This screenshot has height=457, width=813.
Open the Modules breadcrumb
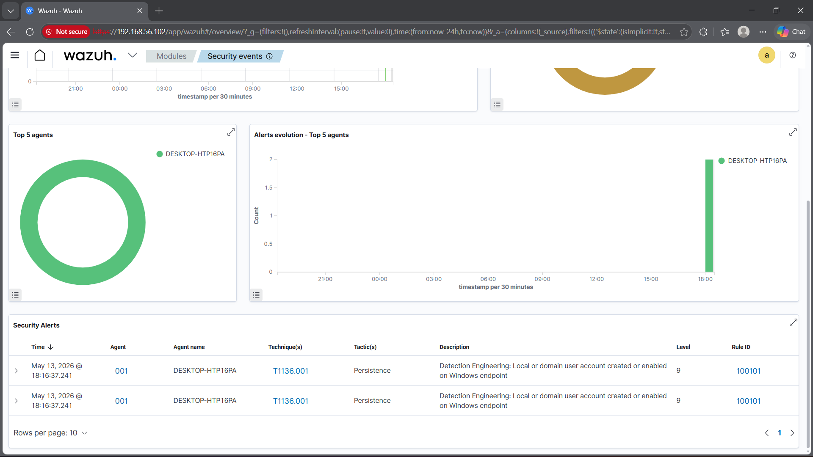pyautogui.click(x=171, y=56)
